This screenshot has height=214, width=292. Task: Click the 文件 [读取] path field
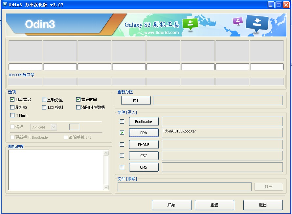click(x=184, y=187)
